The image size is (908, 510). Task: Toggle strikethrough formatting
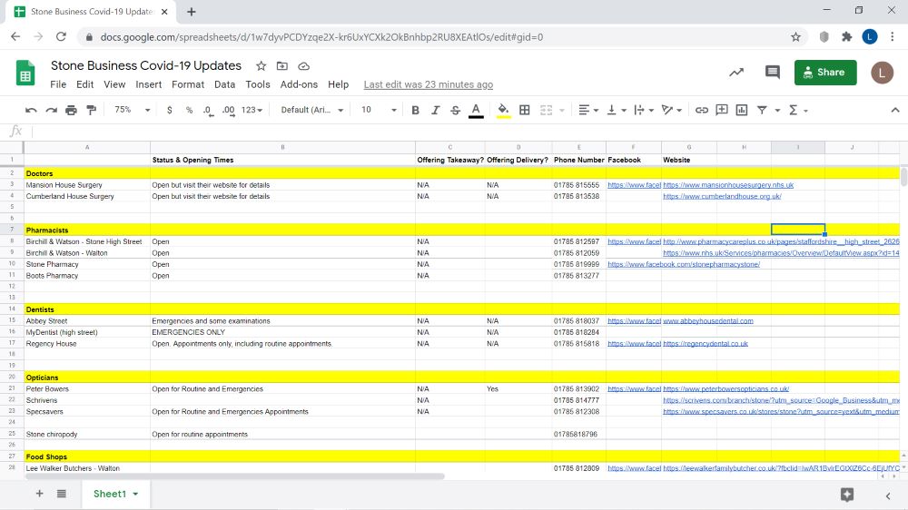455,110
